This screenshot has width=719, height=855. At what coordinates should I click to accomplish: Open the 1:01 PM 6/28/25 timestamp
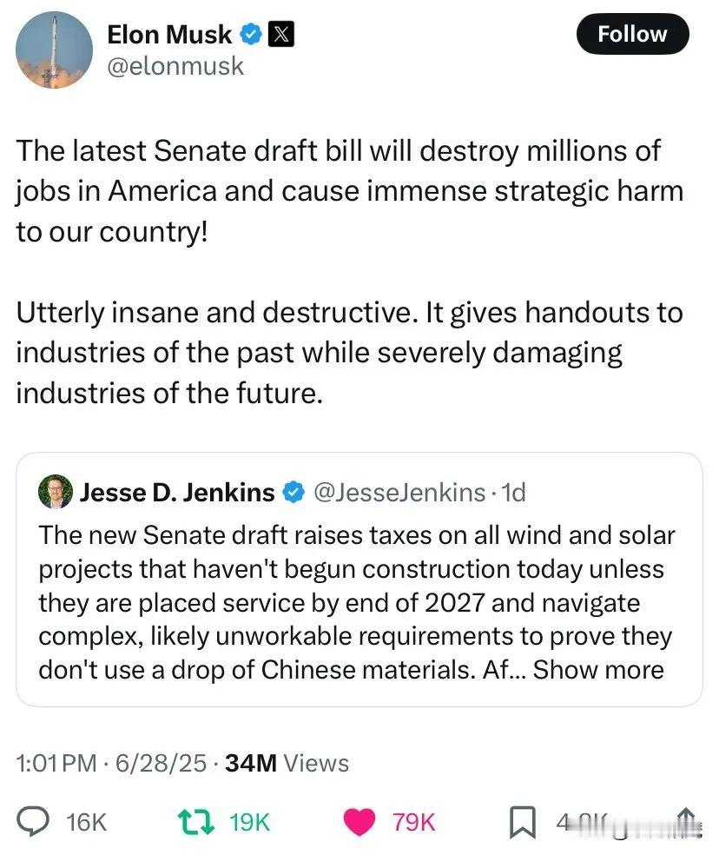pyautogui.click(x=112, y=763)
